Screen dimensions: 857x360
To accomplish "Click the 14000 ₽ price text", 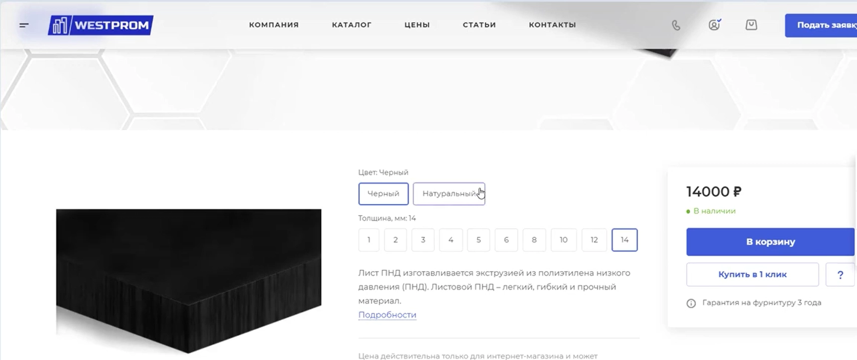I will [x=714, y=192].
